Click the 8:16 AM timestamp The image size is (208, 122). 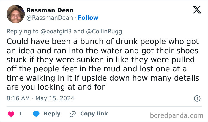18,98
